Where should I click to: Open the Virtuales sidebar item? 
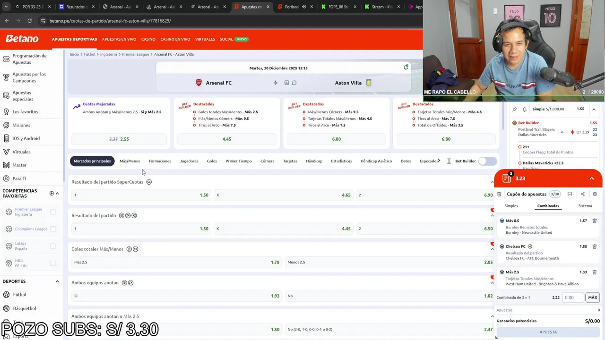click(x=21, y=152)
